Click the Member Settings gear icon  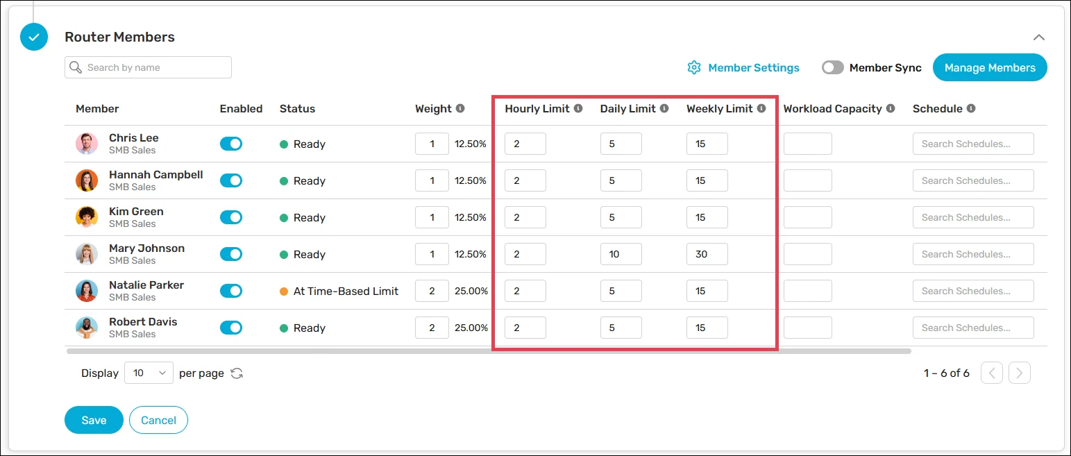coord(694,67)
